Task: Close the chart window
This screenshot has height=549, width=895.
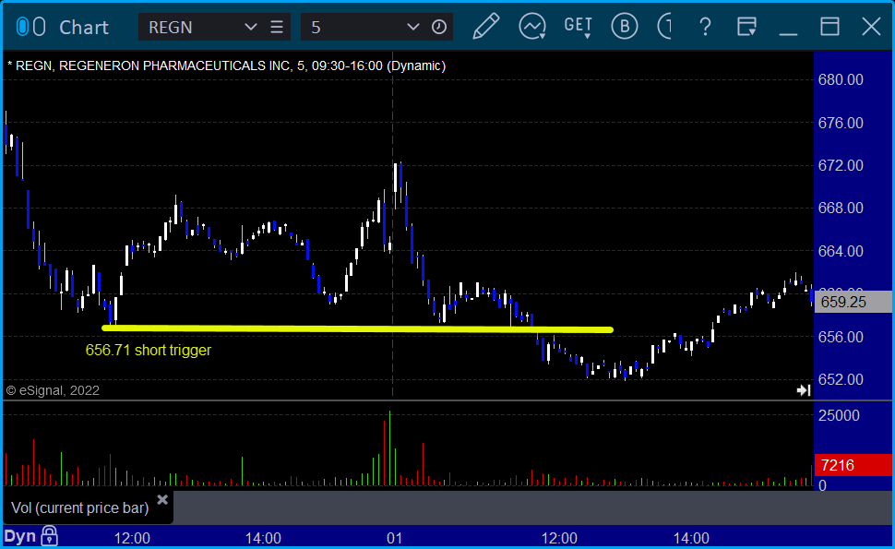Action: 871,26
